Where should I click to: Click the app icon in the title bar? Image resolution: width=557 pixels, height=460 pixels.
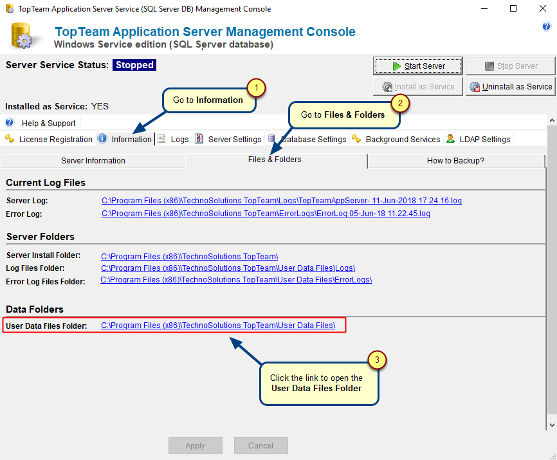pyautogui.click(x=10, y=8)
